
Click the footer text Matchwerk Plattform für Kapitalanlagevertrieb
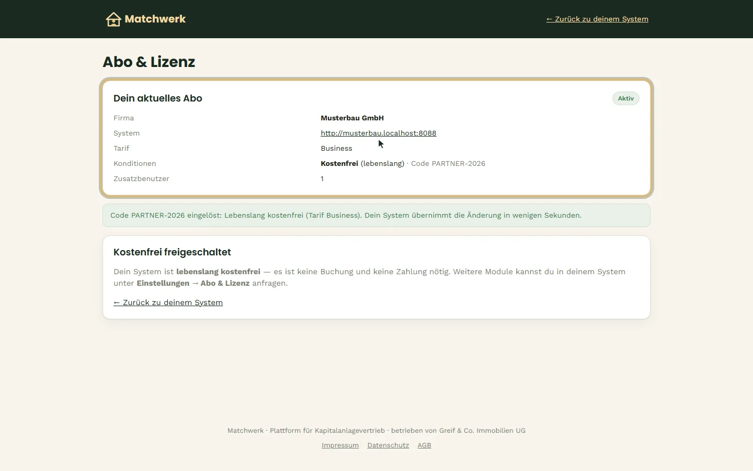coord(306,431)
